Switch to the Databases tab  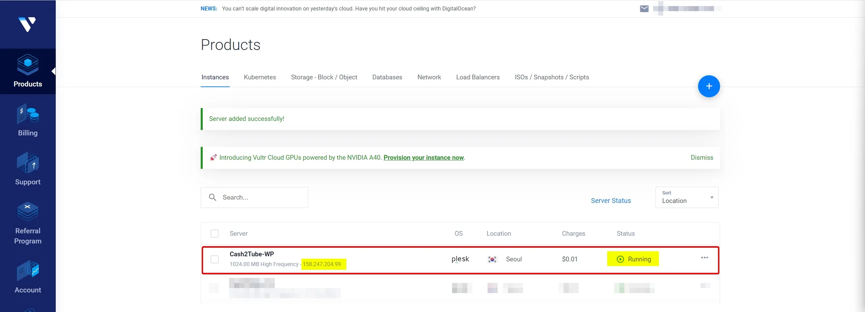click(387, 77)
